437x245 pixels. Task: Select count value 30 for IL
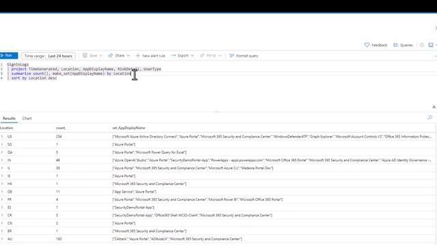(x=57, y=168)
